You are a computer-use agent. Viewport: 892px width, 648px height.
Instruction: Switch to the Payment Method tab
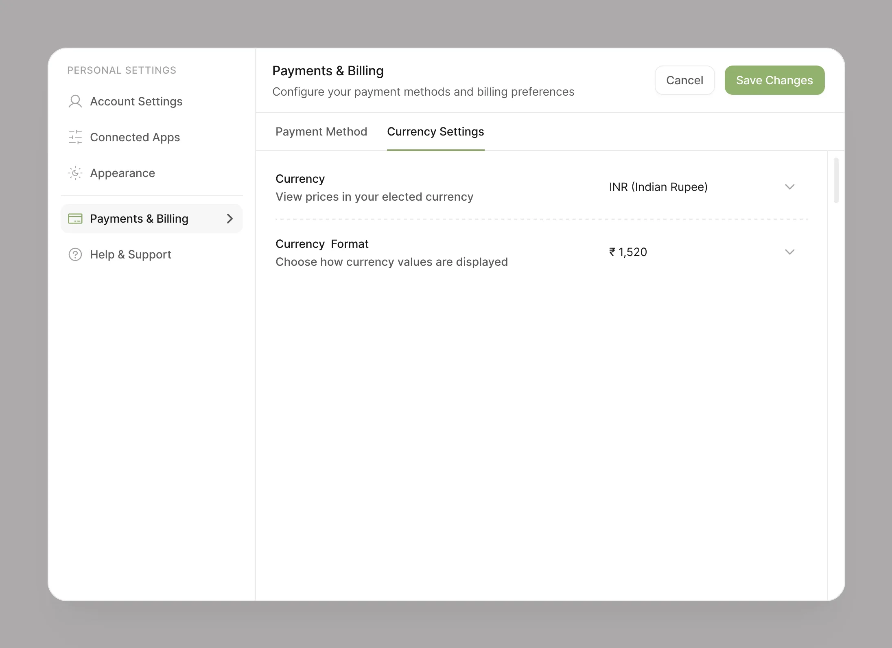[x=321, y=131]
